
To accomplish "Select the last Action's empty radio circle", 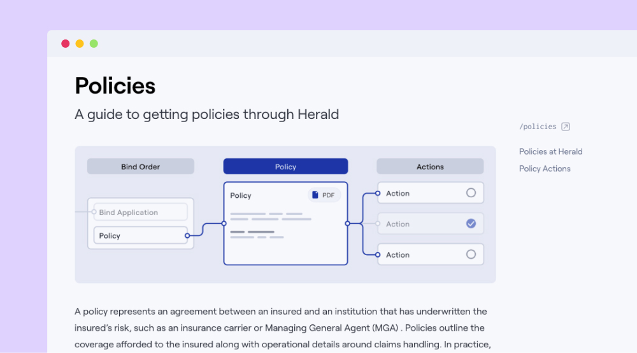I will pyautogui.click(x=471, y=254).
